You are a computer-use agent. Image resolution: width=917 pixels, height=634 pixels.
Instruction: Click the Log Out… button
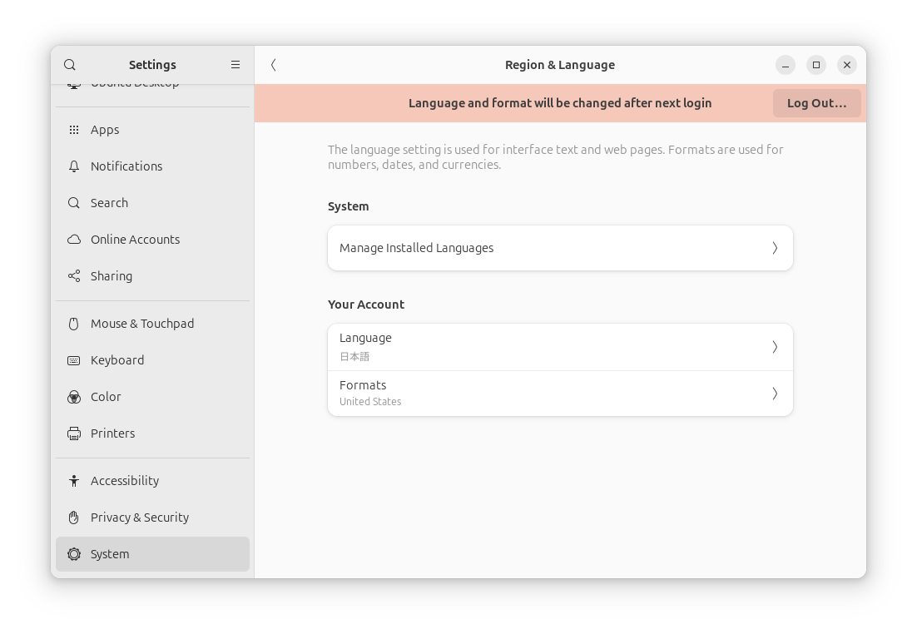coord(816,103)
